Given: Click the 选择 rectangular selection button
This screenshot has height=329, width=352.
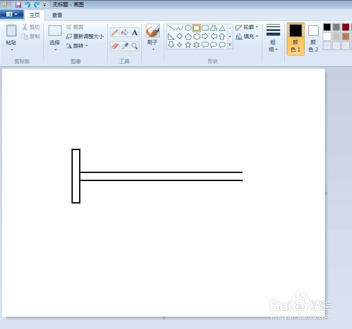Looking at the screenshot, I should (x=55, y=34).
